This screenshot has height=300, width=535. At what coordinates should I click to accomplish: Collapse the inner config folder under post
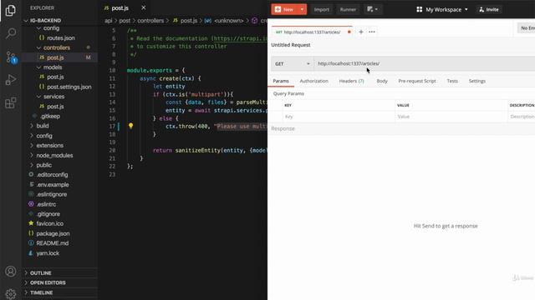coord(51,28)
